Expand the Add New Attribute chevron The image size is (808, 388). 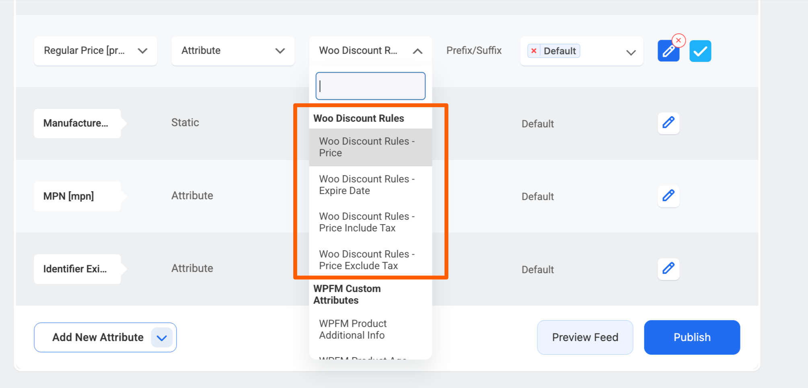point(161,338)
